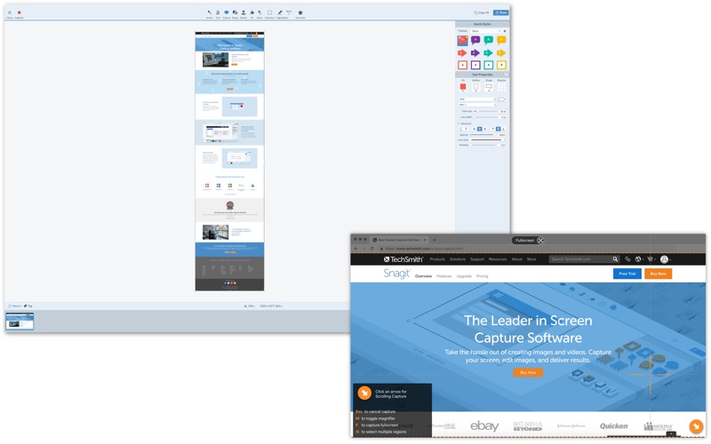The image size is (711, 444).
Task: Open the About link on TechSmith site
Action: [x=517, y=259]
